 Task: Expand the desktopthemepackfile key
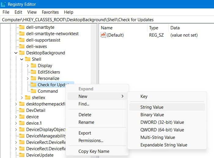pos(16,104)
